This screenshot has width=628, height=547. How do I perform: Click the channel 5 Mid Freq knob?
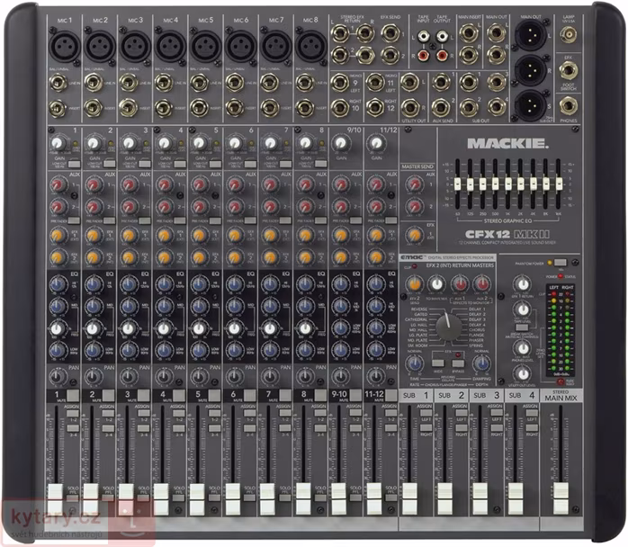click(x=200, y=328)
